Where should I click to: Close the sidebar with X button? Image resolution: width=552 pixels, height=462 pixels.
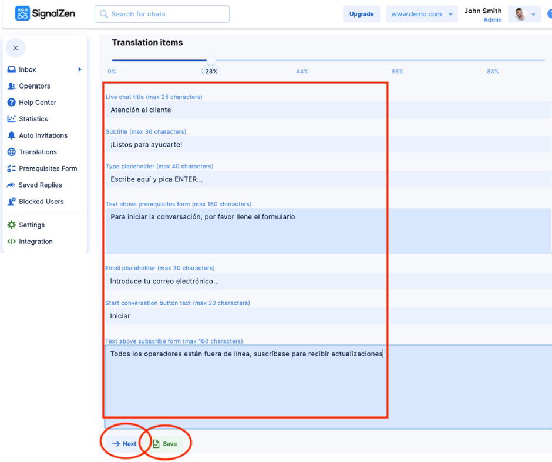click(16, 48)
